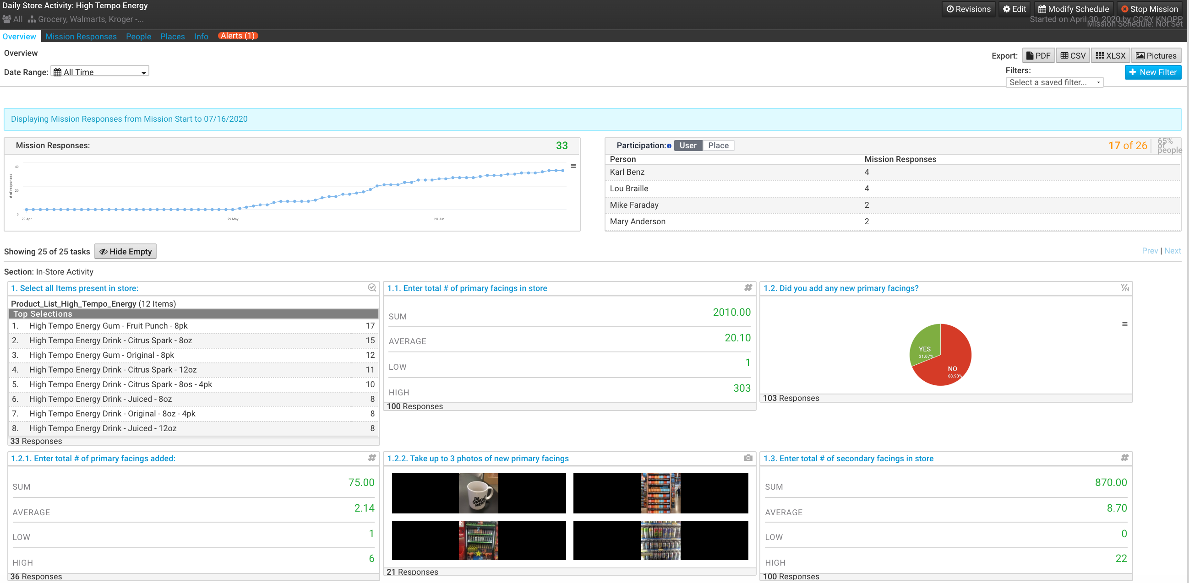Switch to the Overview tab
This screenshot has width=1189, height=583.
point(19,37)
